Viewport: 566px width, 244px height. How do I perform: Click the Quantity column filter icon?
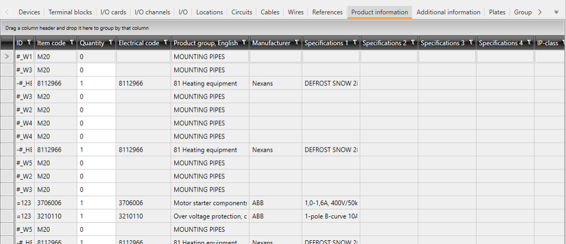click(x=110, y=43)
